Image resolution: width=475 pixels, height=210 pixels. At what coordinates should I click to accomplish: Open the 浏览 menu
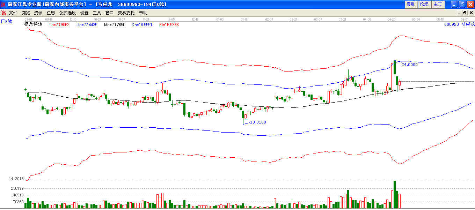(x=26, y=13)
